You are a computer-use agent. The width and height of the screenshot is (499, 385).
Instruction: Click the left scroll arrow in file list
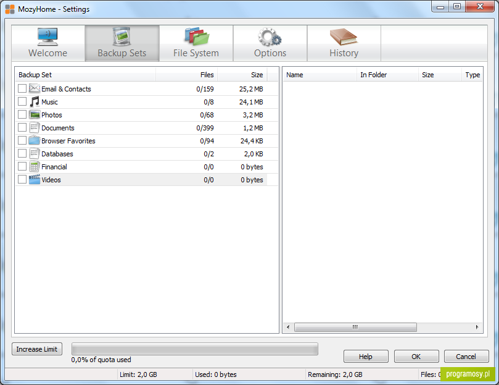tap(288, 327)
